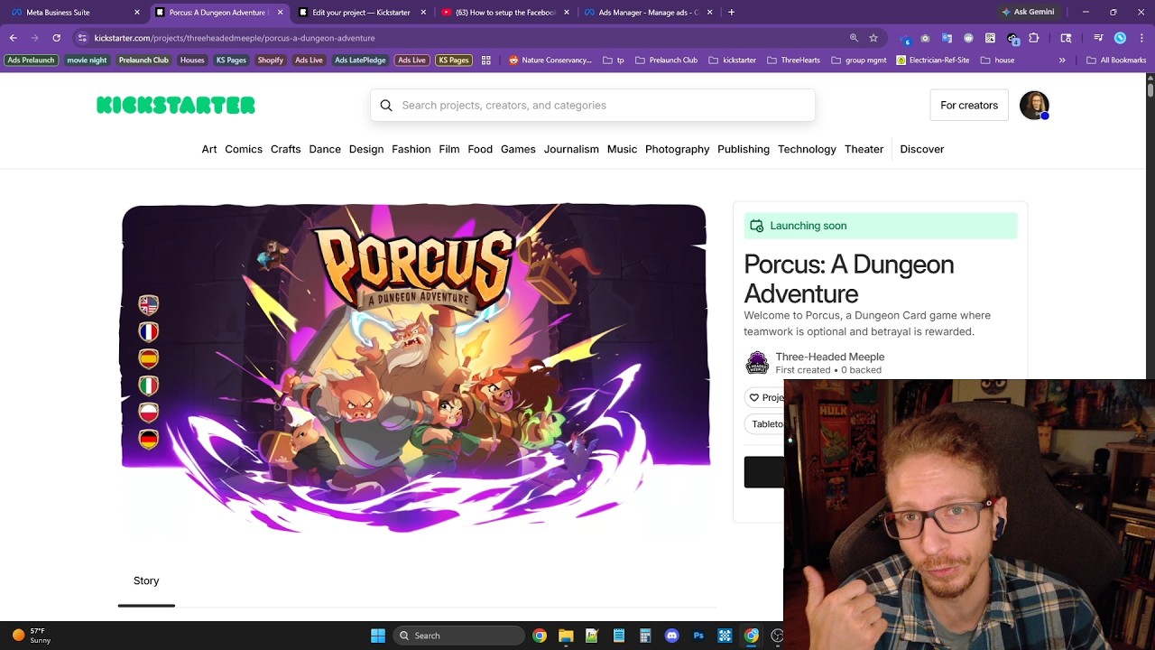Open the All Bookmarks folder
The width and height of the screenshot is (1155, 650).
pos(1116,60)
